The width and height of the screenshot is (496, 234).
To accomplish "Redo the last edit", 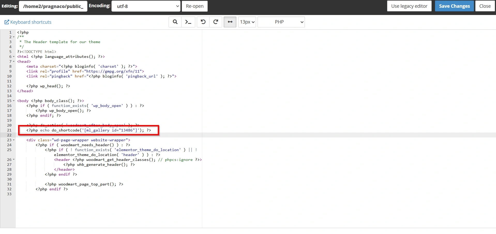I will 216,22.
